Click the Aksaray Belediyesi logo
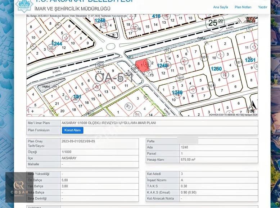 (x=24, y=6)
